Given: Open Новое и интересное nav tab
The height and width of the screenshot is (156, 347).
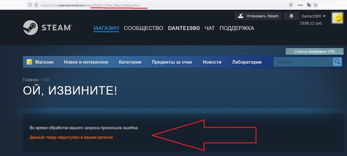Looking at the screenshot, I should 86,62.
